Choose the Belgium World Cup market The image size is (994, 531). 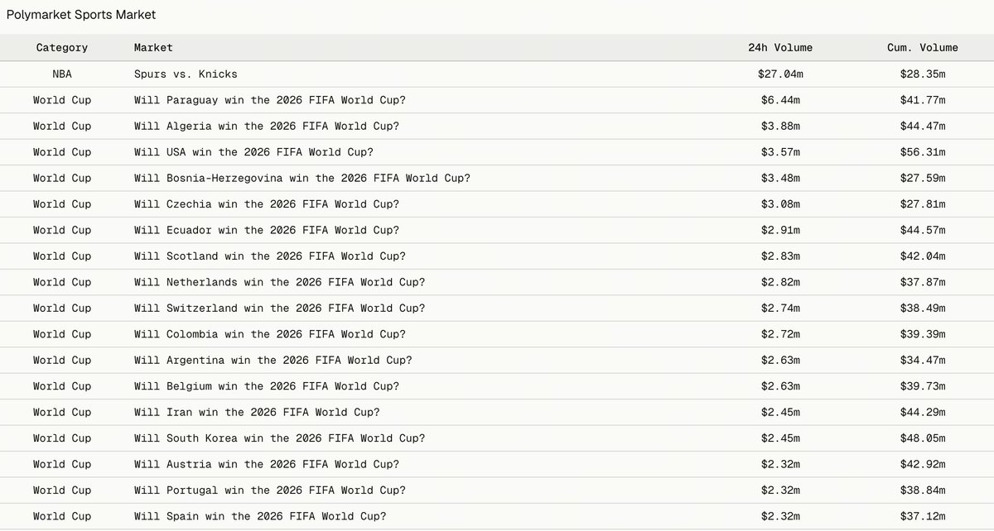pos(266,386)
